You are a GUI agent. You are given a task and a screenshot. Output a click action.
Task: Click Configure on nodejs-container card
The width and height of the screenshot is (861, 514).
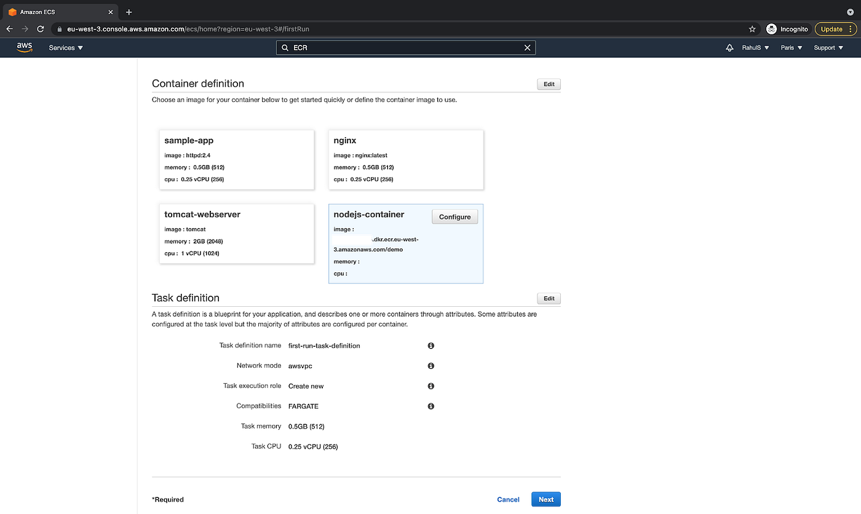coord(455,216)
